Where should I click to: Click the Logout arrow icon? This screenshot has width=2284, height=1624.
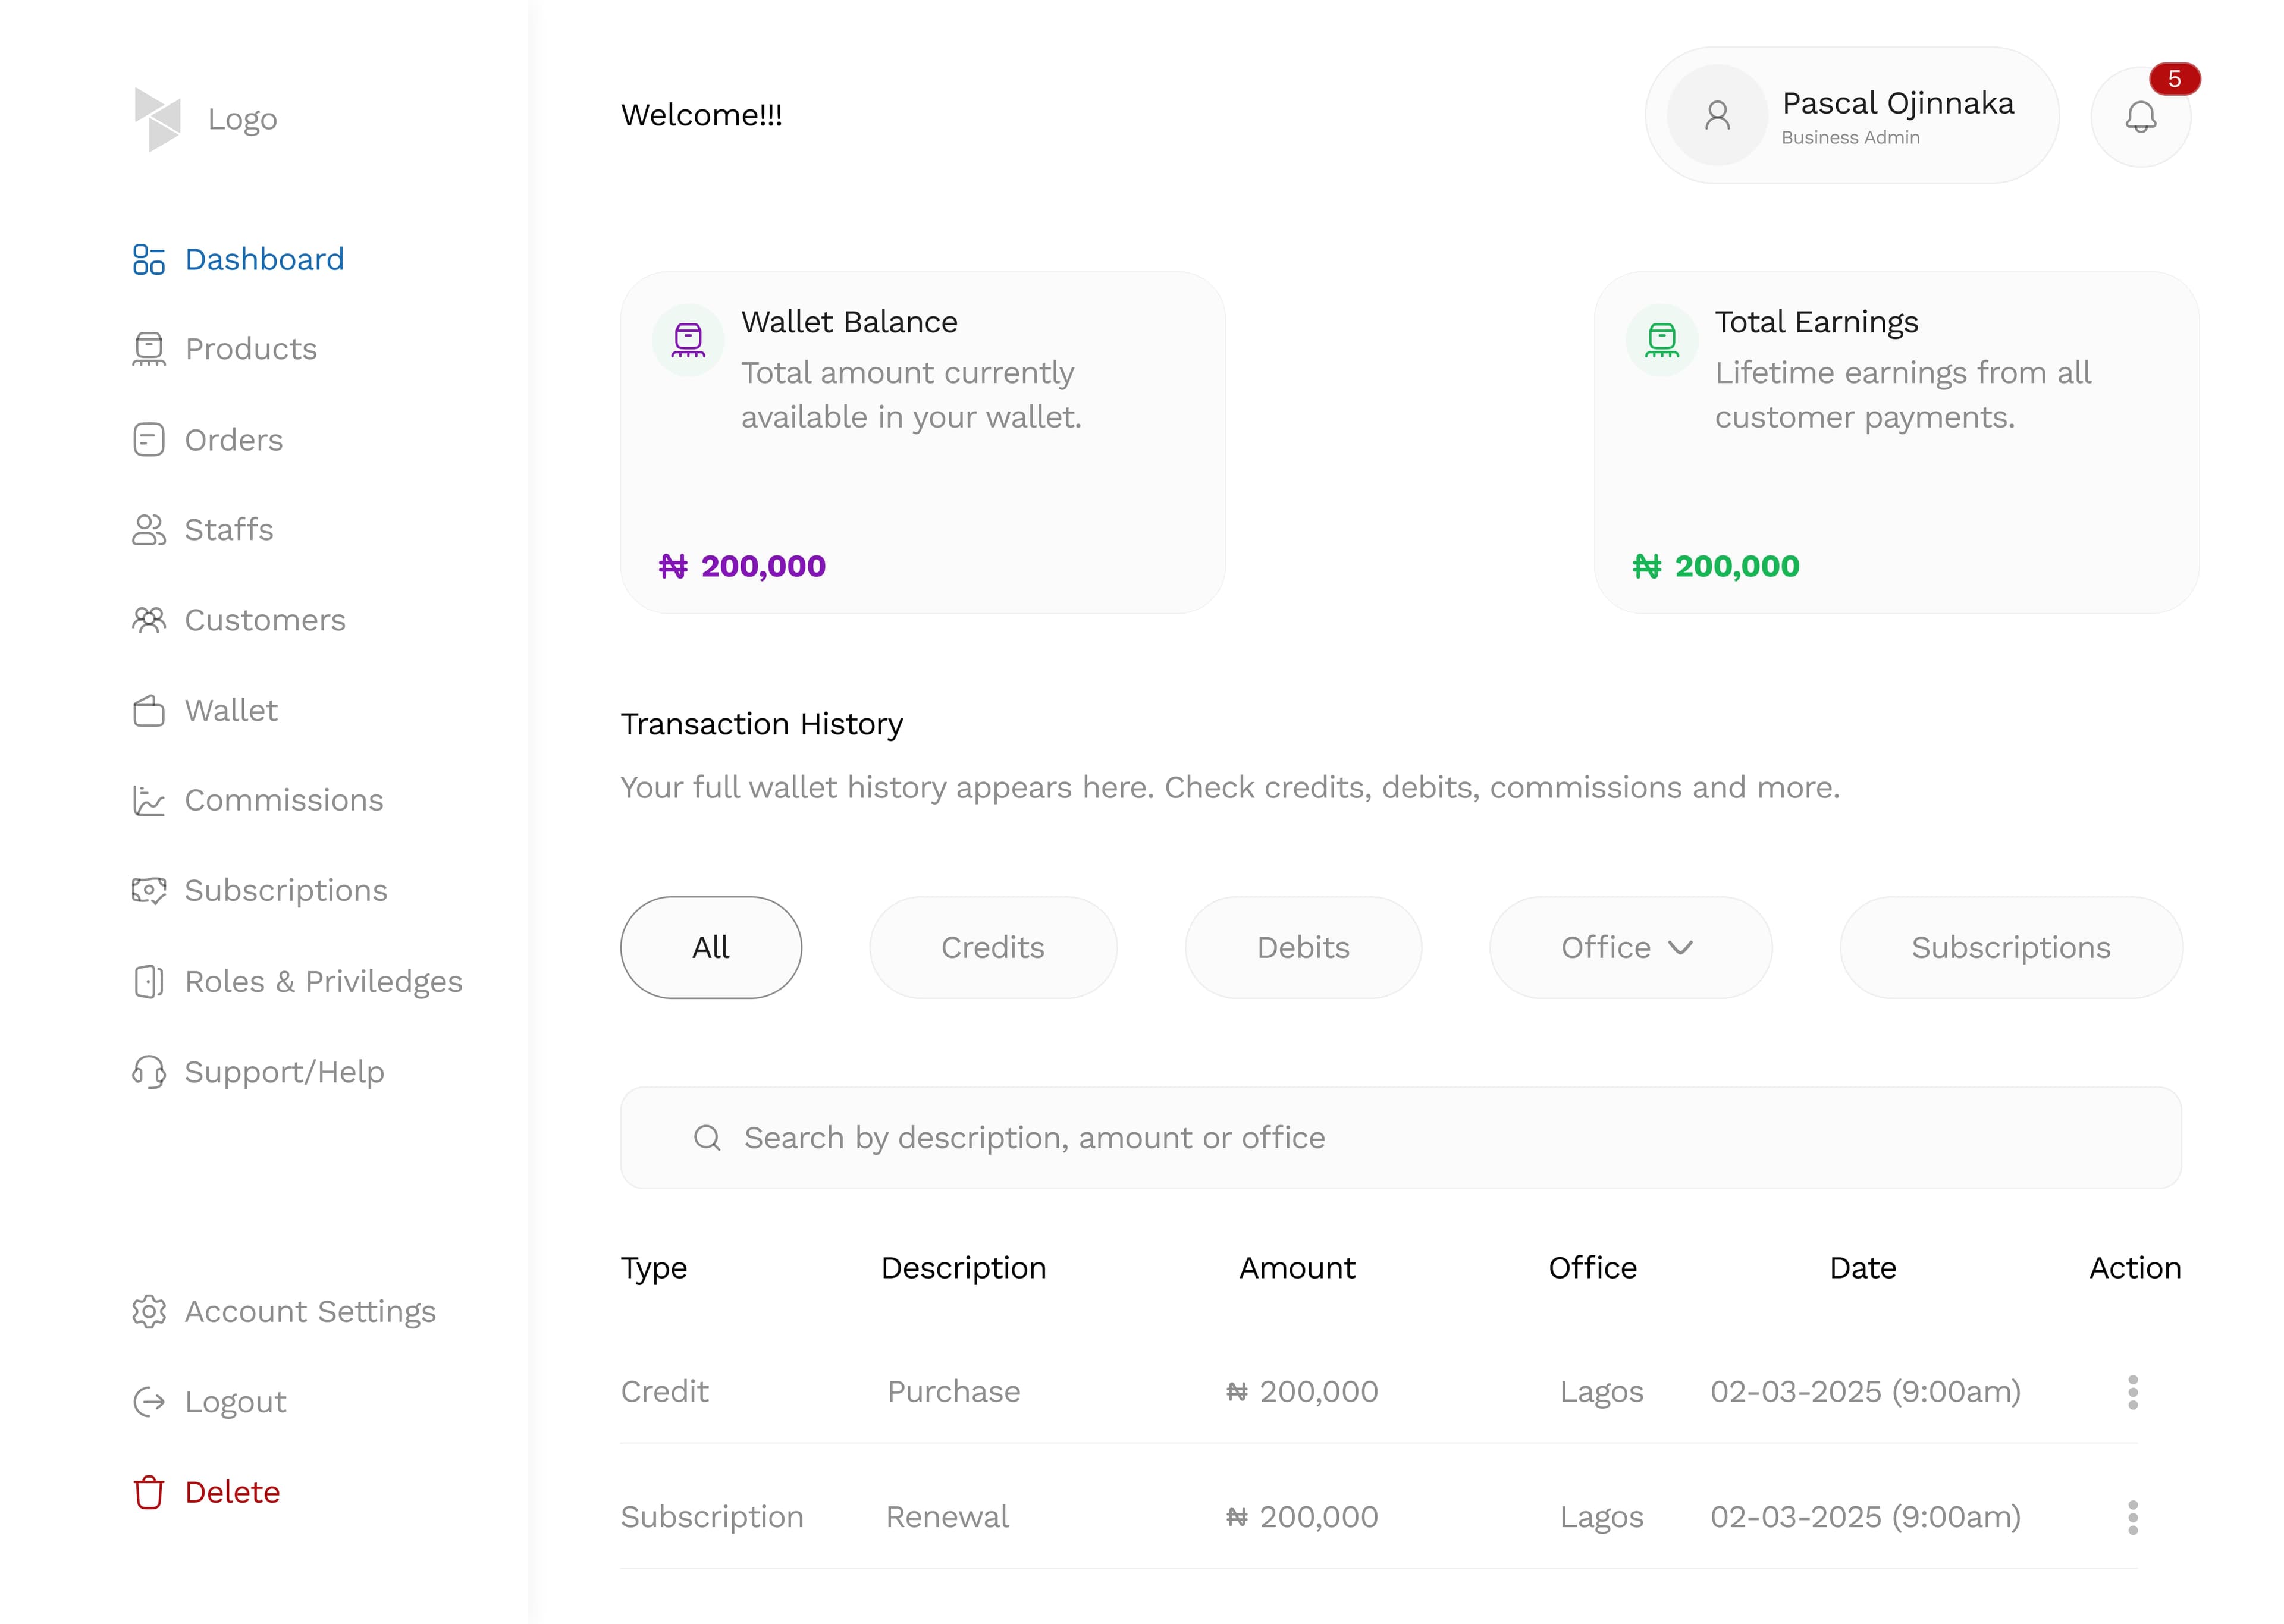pyautogui.click(x=148, y=1402)
